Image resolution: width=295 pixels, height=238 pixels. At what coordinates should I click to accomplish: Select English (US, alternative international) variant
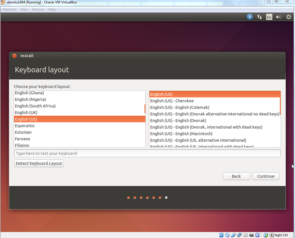coord(215,140)
